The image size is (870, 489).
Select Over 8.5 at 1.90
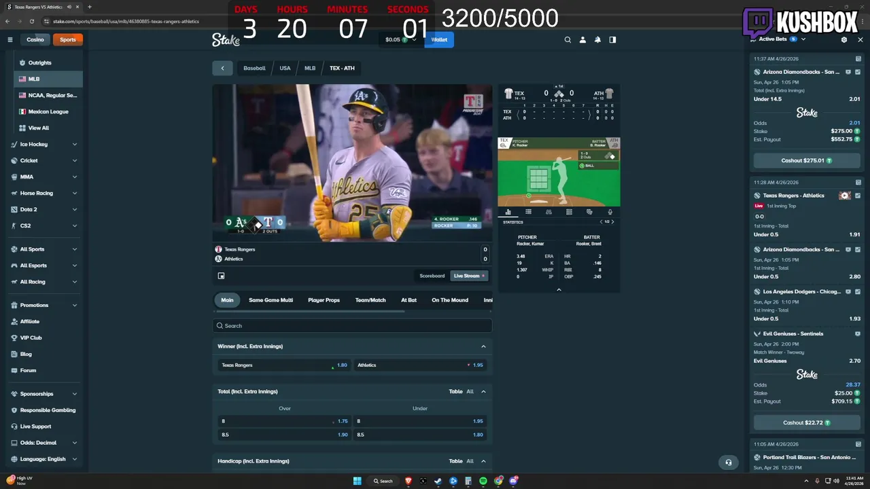tap(285, 435)
